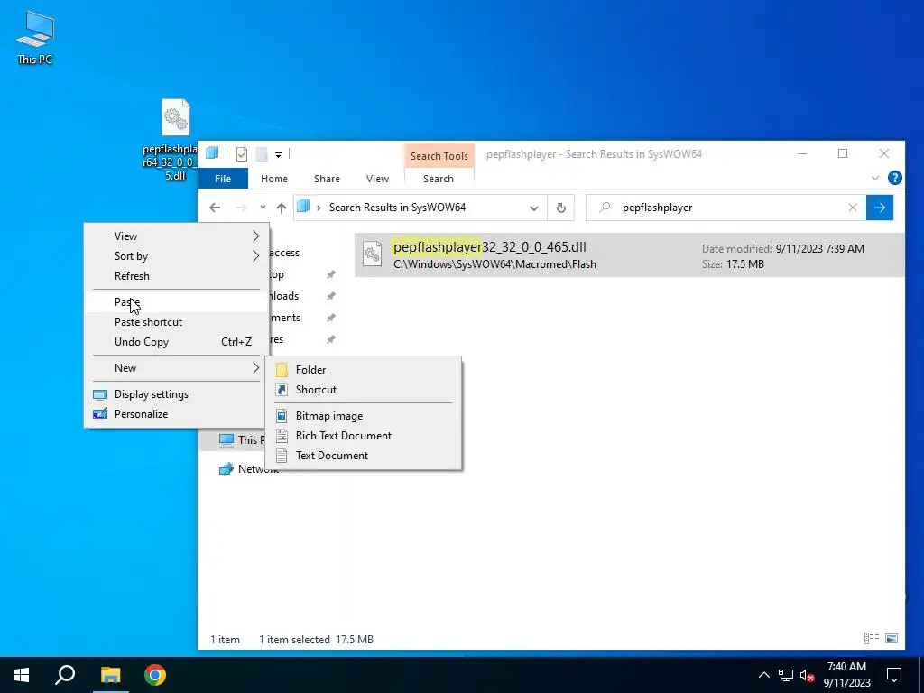Go up one folder level
The image size is (924, 693).
[282, 208]
